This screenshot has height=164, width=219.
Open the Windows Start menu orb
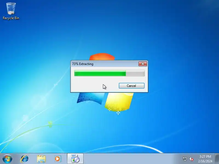7,159
